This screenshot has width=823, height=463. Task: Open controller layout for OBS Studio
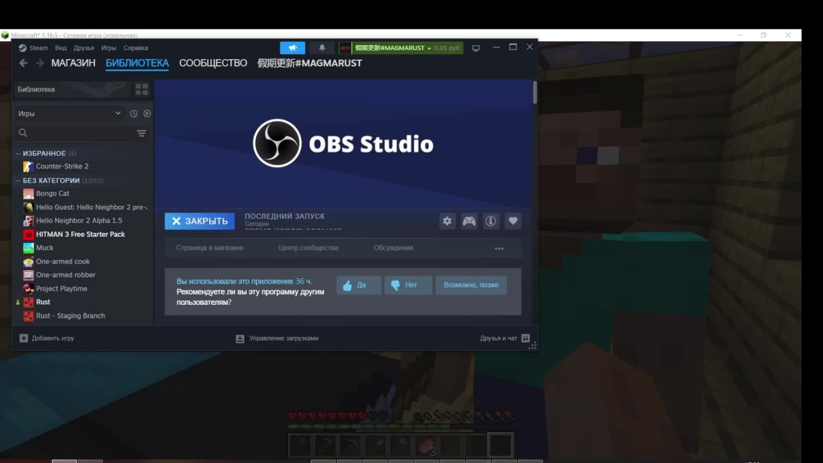coord(469,221)
